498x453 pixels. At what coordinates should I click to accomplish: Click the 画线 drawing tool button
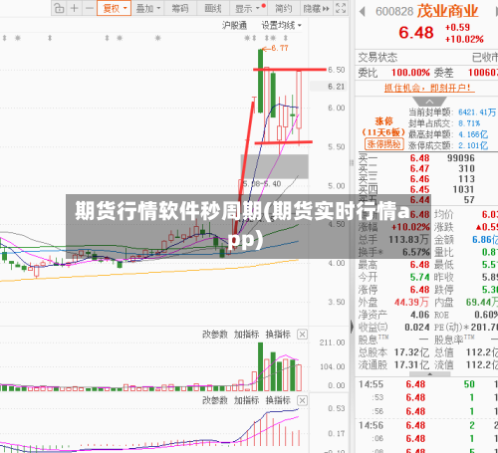tap(213, 8)
